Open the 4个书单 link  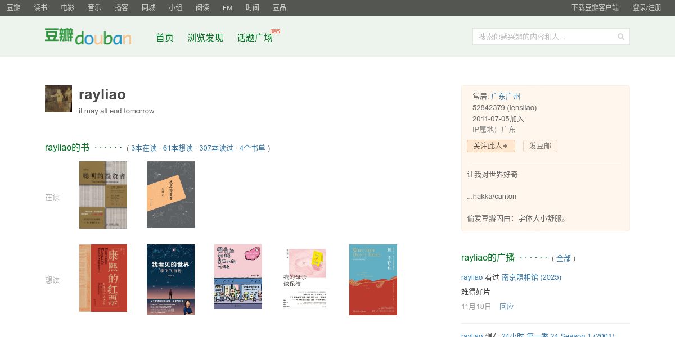click(253, 148)
